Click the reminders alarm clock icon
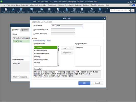136x102 pixels. tap(130, 5)
